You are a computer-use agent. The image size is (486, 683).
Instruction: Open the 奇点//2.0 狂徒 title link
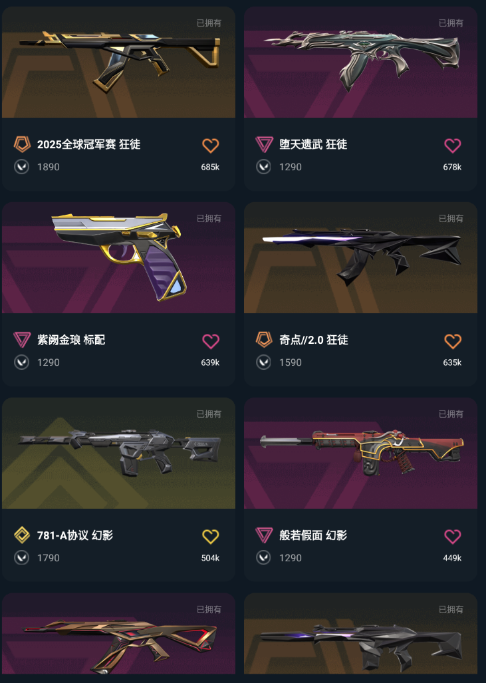click(314, 340)
